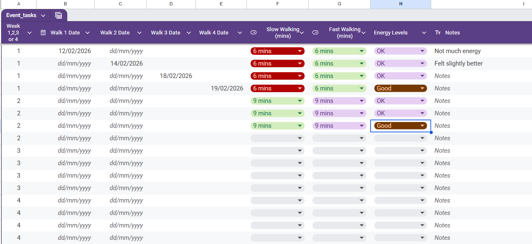532x244 pixels.
Task: Open the brown Good chip in the 19/02/2026 row
Action: [400, 88]
